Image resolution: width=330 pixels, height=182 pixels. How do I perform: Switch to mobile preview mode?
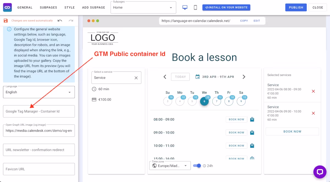point(195,7)
